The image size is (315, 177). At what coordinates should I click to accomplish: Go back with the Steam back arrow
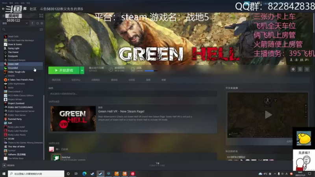[3, 9]
